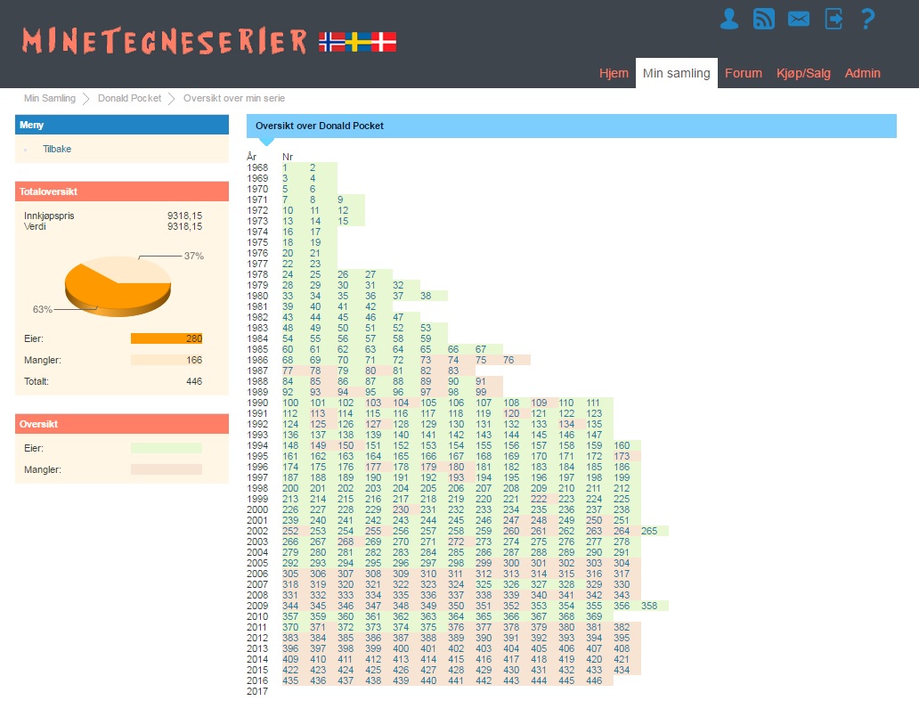
Task: Click the green Eier legend swatch
Action: (167, 448)
